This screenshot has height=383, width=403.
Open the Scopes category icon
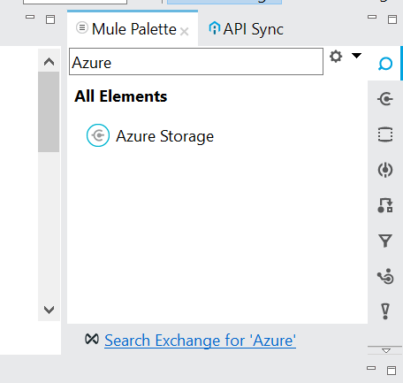coord(385,134)
